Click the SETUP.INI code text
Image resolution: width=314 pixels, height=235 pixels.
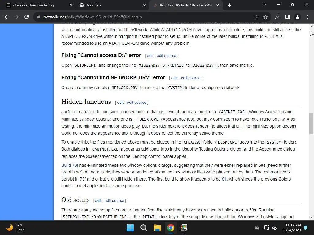[x=85, y=65]
